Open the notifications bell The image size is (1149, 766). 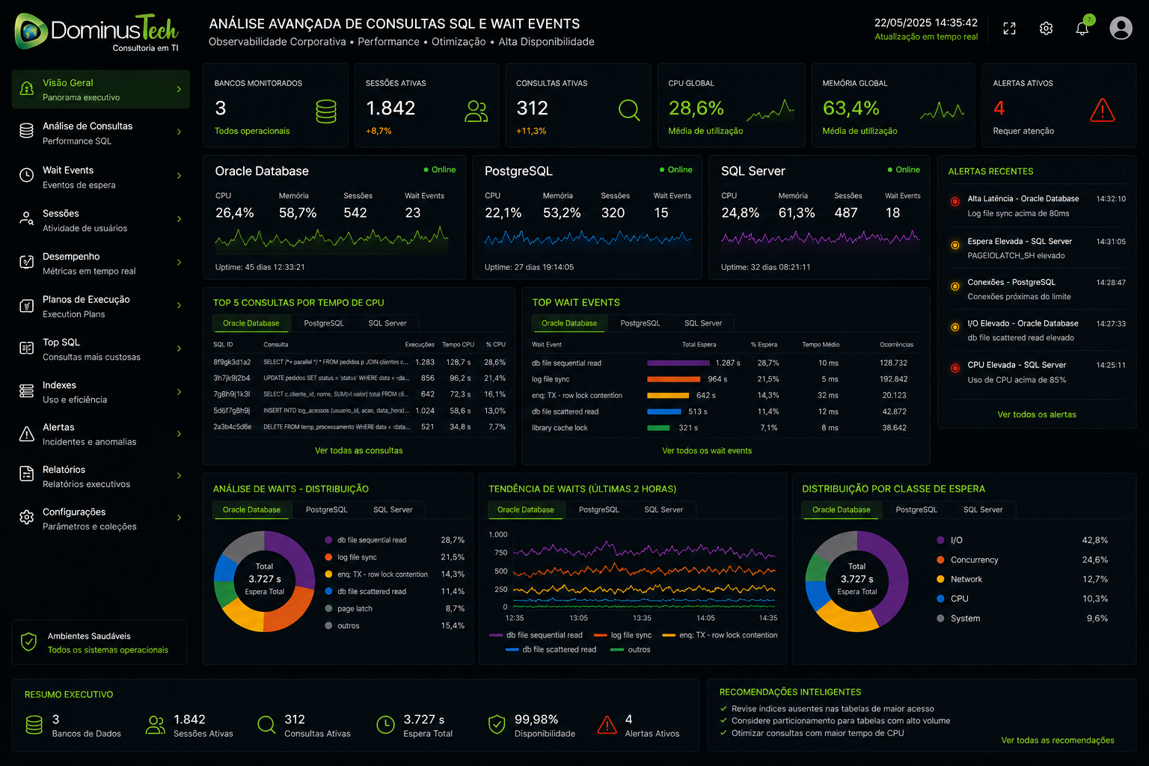coord(1082,28)
